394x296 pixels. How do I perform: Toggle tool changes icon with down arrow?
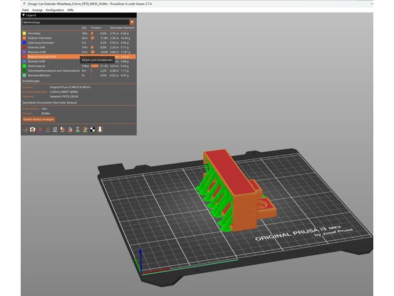(63, 130)
